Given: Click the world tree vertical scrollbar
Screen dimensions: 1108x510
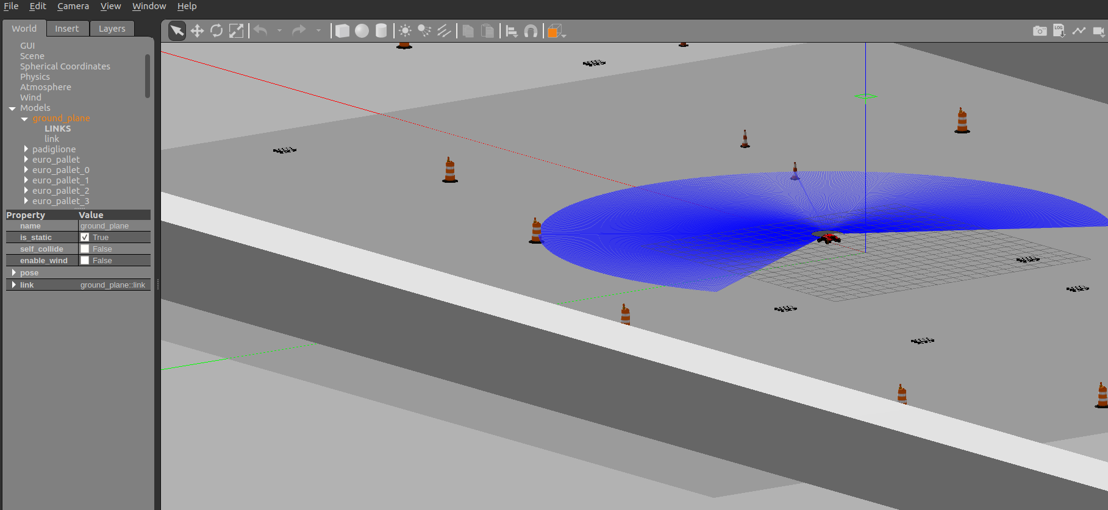Looking at the screenshot, I should click(148, 76).
